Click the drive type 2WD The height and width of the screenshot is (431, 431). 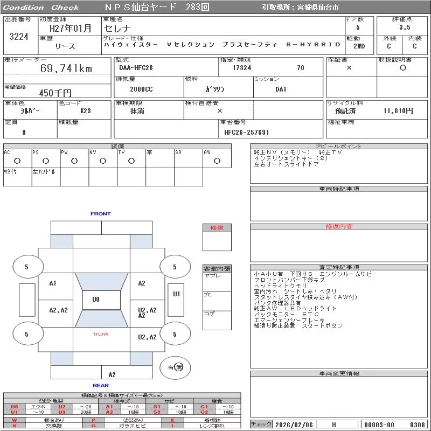(359, 46)
